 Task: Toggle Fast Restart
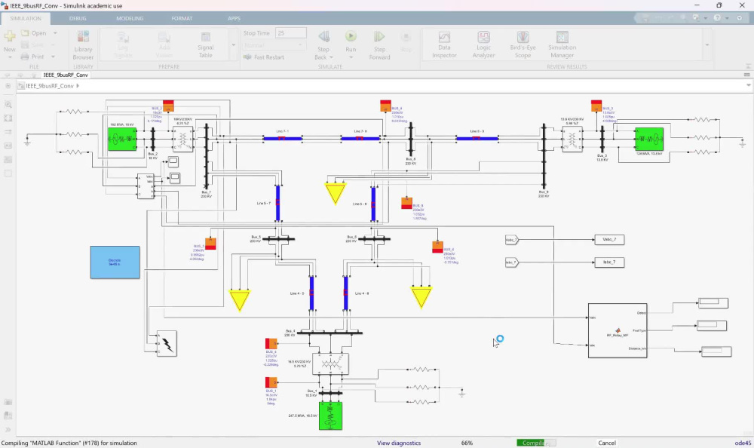coord(264,57)
